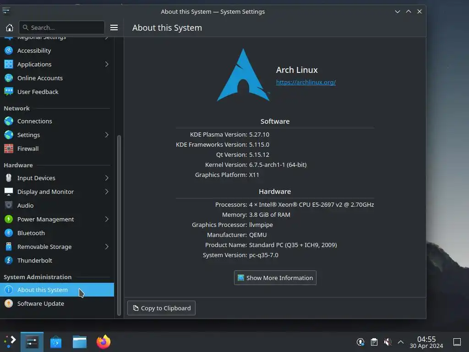This screenshot has height=352, width=469.
Task: Open the clipboard tray icon
Action: click(374, 342)
